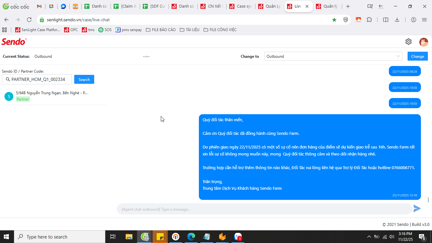Viewport: 432px width, 243px height.
Task: Open Microsoft Edge from the taskbar
Action: (x=191, y=237)
